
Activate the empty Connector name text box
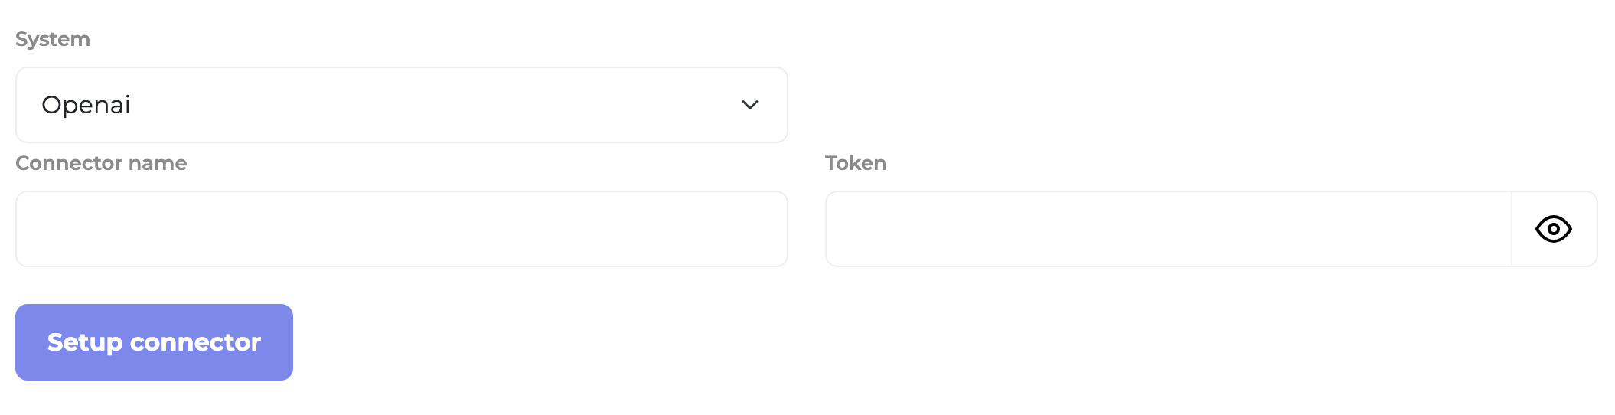[402, 229]
